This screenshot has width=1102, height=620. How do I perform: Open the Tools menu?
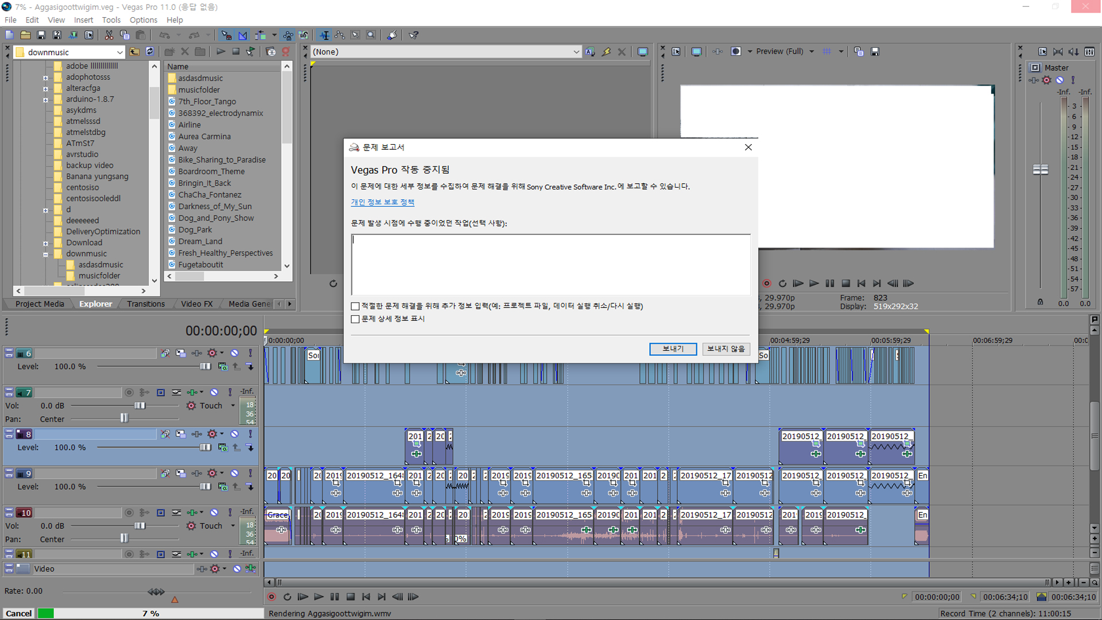pyautogui.click(x=111, y=20)
